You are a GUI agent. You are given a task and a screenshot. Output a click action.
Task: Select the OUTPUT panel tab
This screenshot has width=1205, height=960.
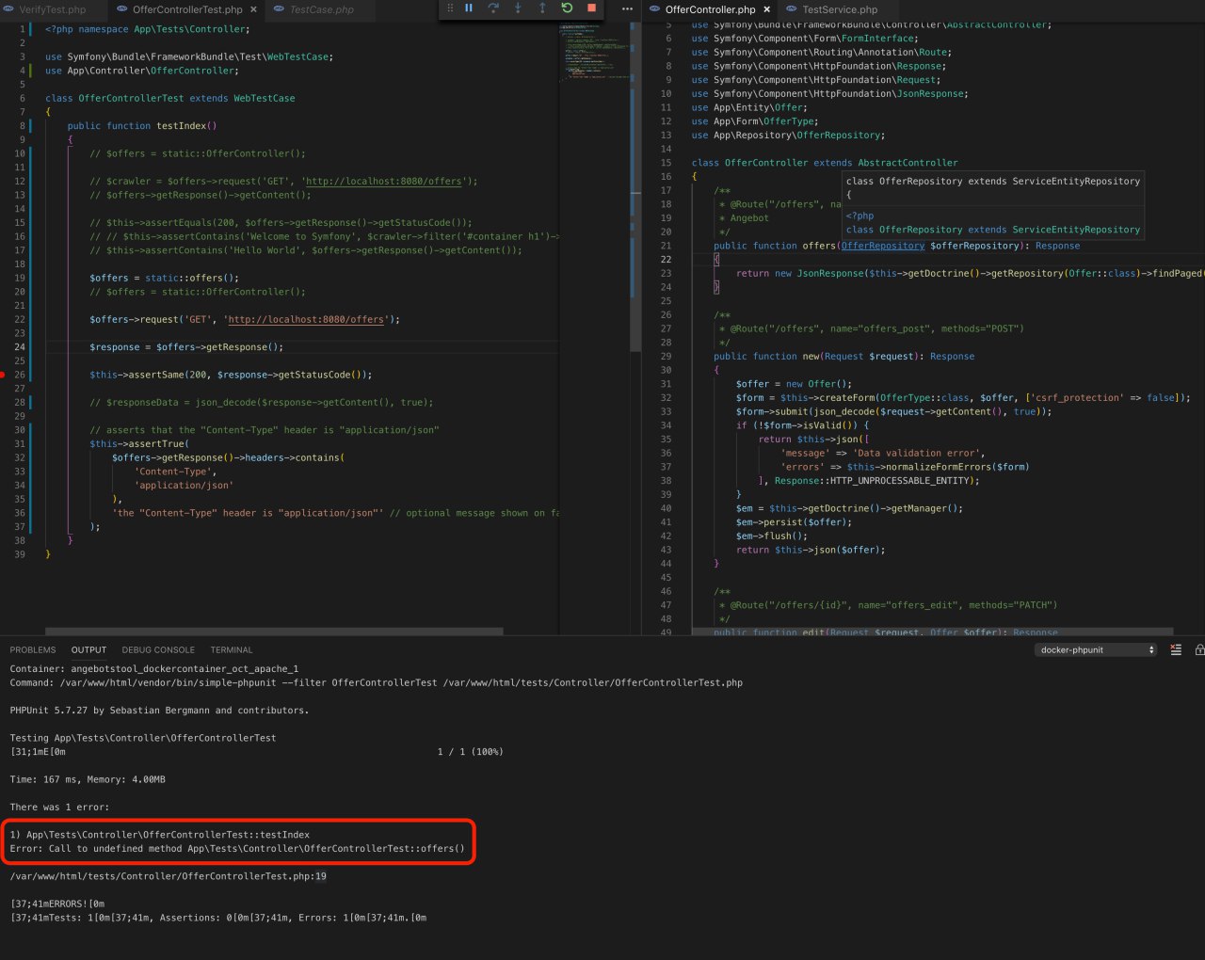click(x=88, y=649)
